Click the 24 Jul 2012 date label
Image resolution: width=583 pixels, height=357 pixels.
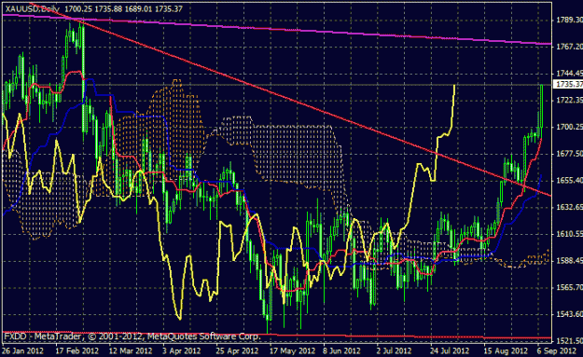click(450, 350)
